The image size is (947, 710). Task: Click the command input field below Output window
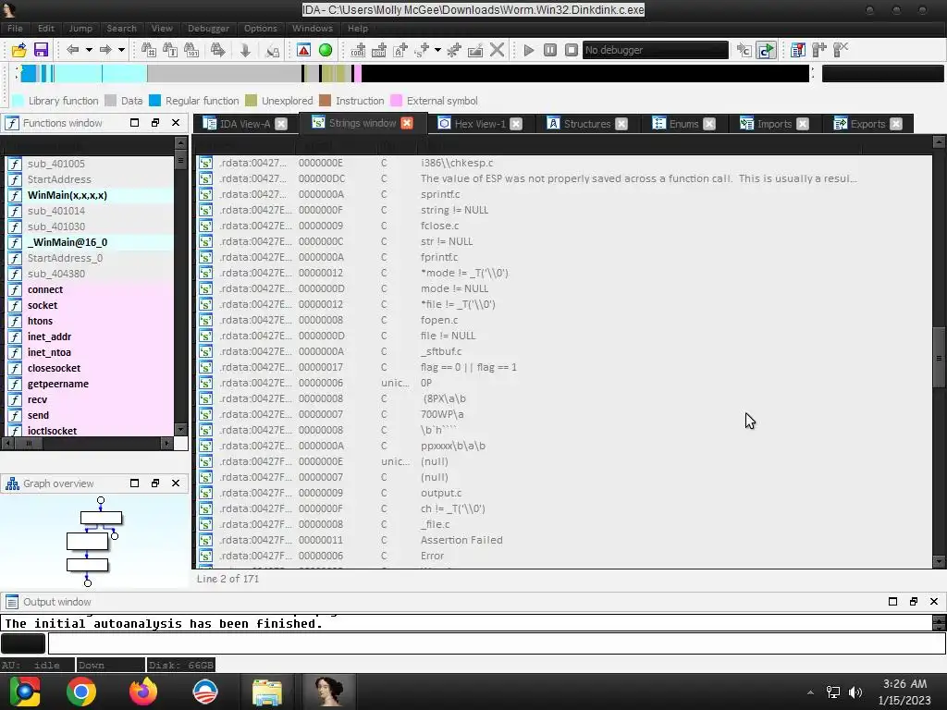(x=497, y=643)
